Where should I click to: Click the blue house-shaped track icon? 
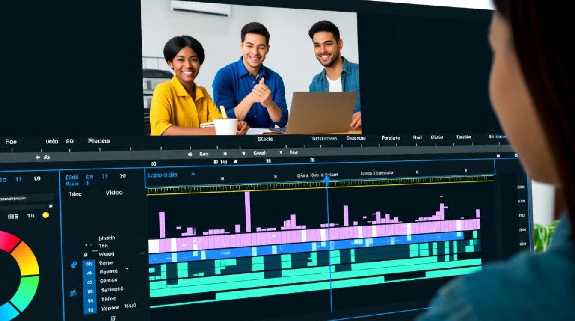tap(74, 265)
